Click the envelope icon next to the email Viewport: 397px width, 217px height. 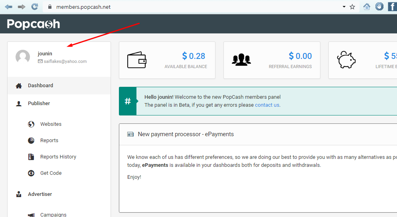(x=40, y=61)
